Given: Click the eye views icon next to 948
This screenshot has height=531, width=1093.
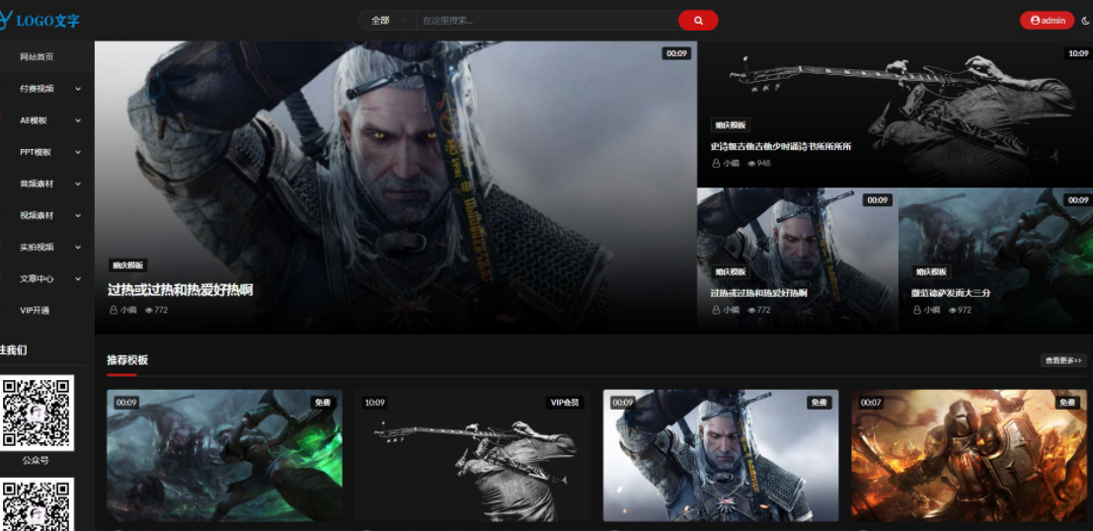Looking at the screenshot, I should 751,163.
